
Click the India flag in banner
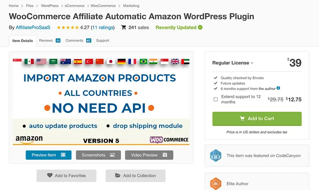click(x=154, y=61)
